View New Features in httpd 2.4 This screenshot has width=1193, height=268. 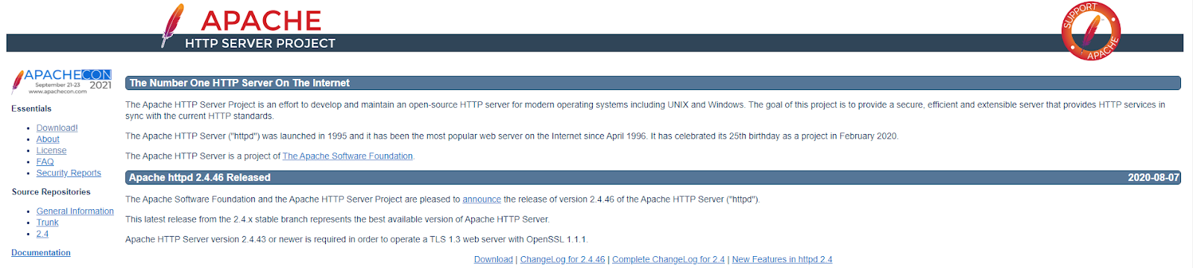782,260
